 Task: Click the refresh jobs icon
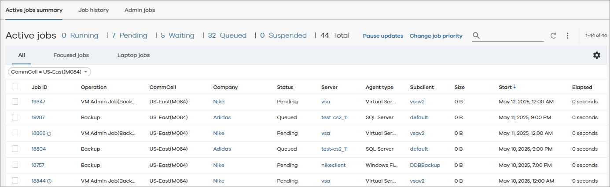point(553,36)
